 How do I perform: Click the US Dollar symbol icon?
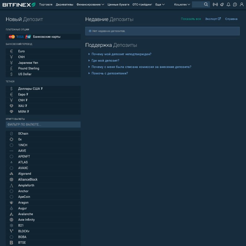[11, 74]
